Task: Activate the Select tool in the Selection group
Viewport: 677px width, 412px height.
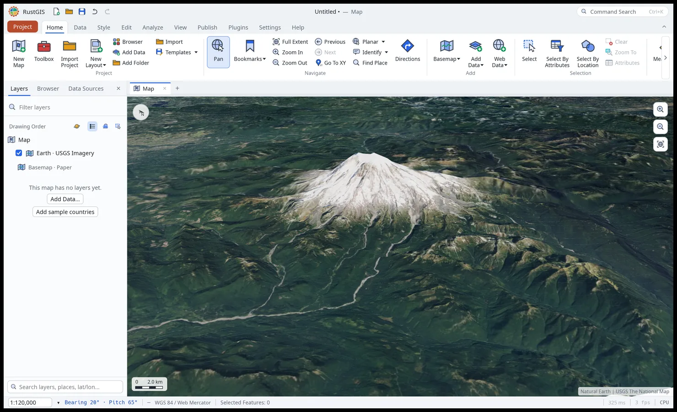Action: coord(529,51)
